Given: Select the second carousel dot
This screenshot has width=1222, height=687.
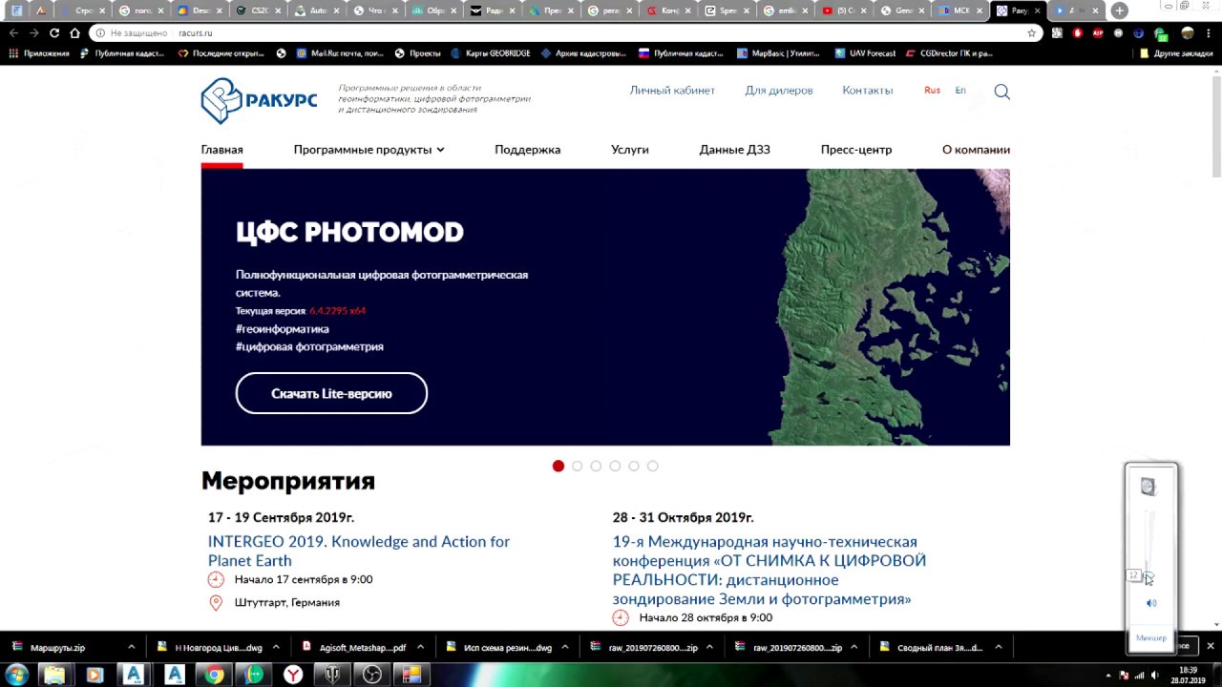Looking at the screenshot, I should (x=577, y=466).
